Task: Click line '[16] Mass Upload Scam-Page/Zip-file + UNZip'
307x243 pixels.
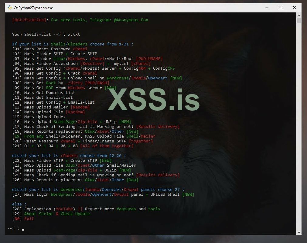Action: [72, 122]
